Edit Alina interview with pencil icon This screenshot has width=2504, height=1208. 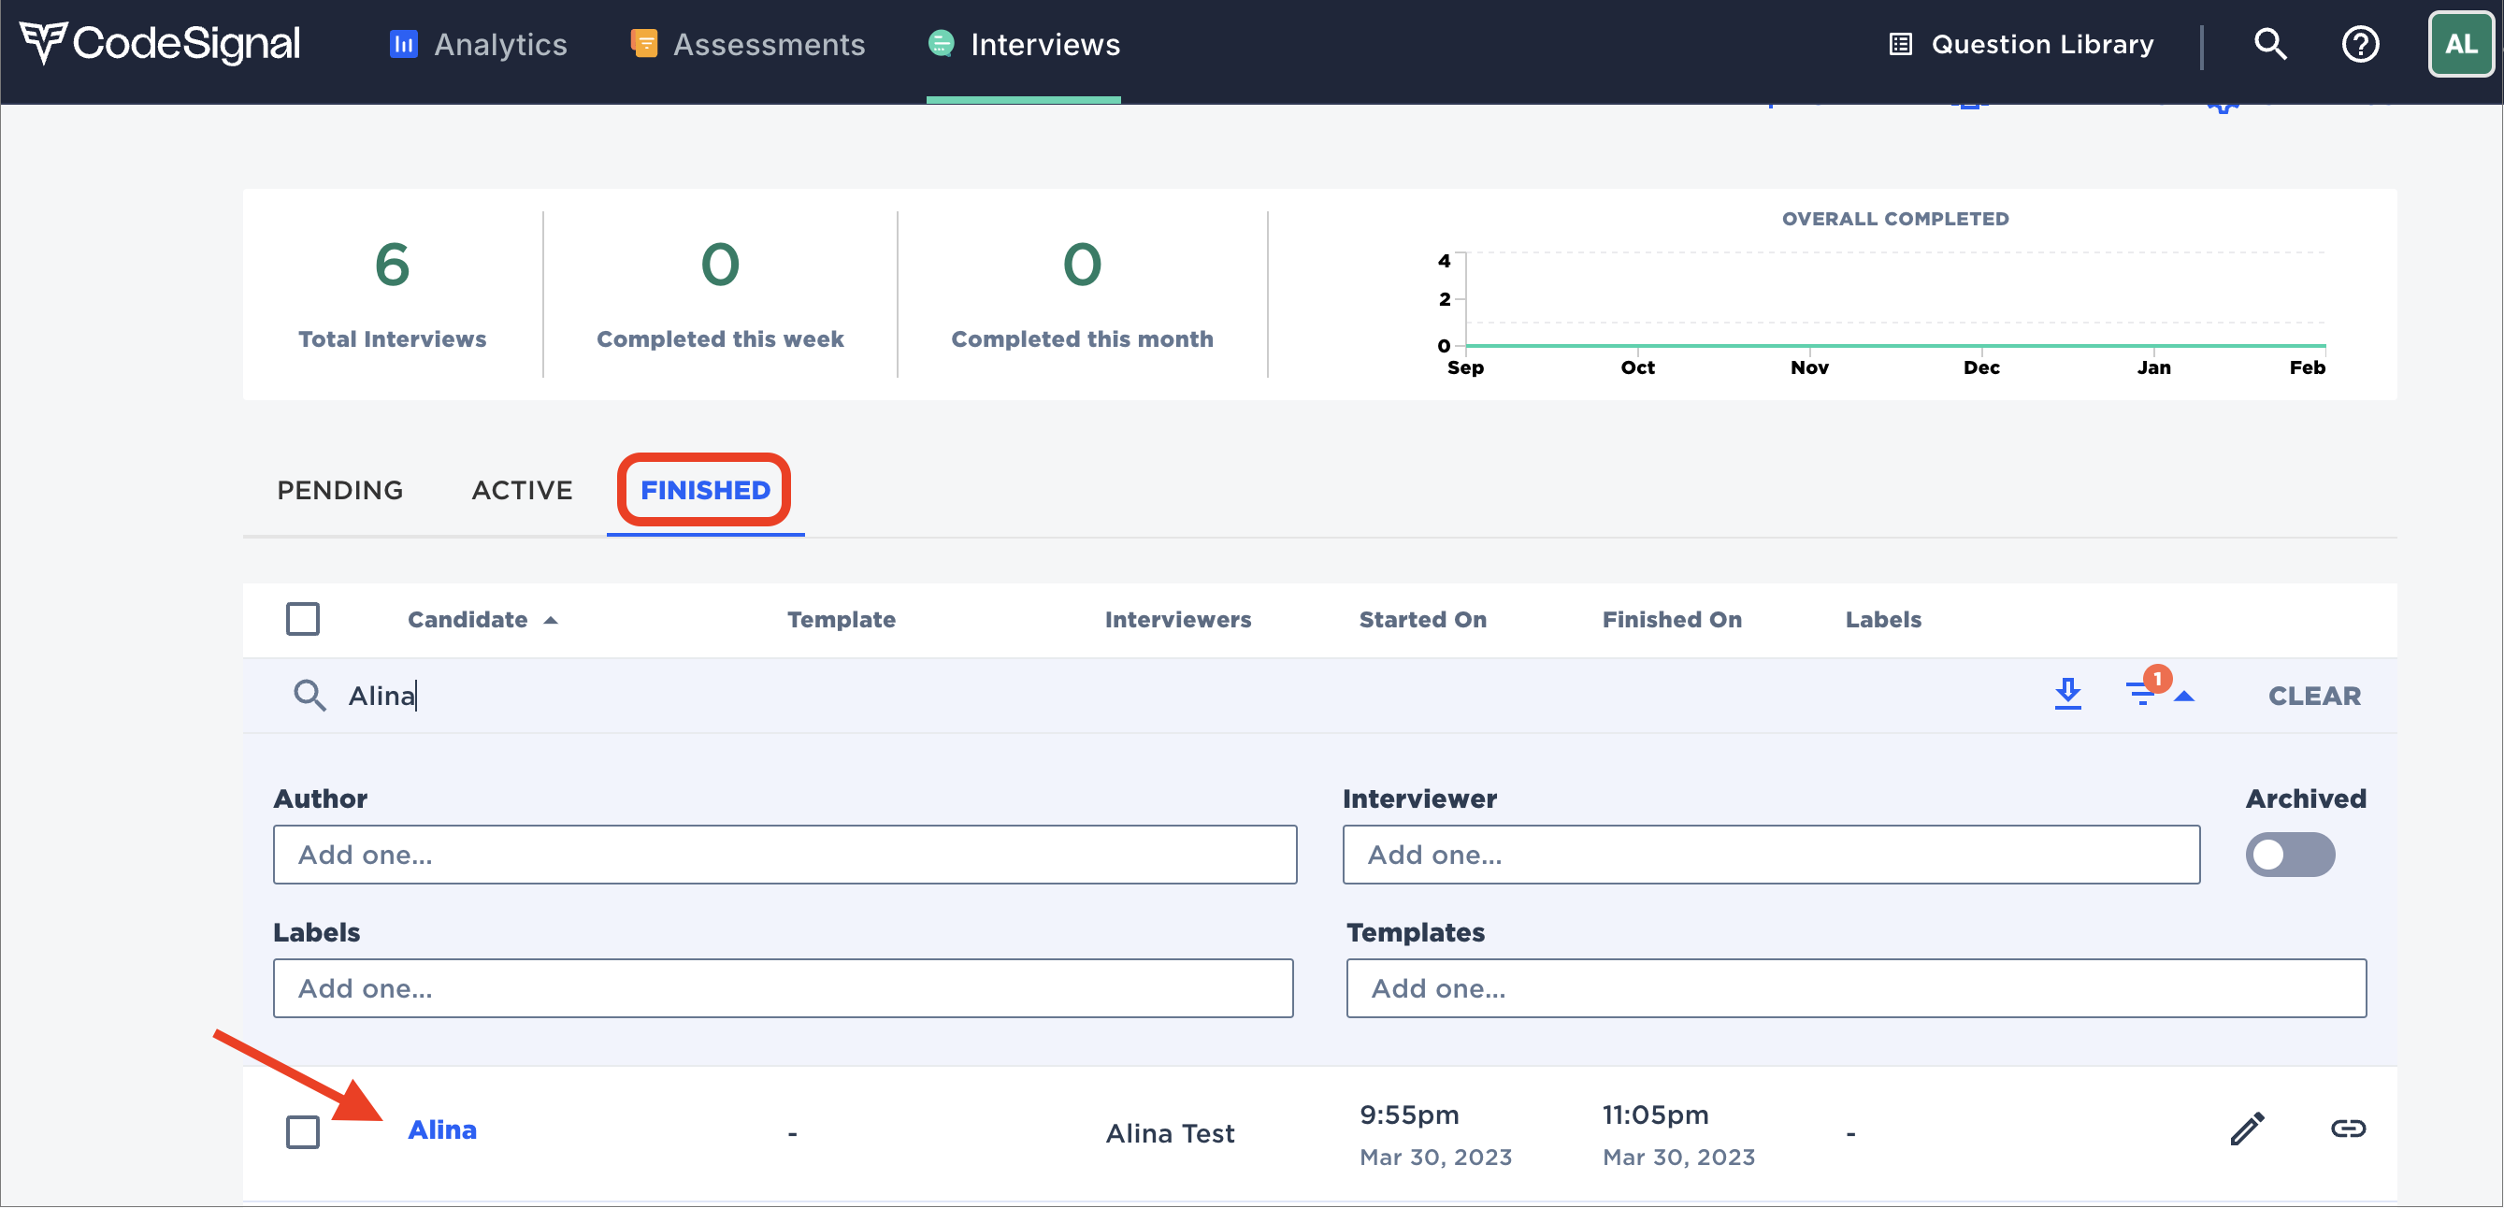[x=2247, y=1129]
